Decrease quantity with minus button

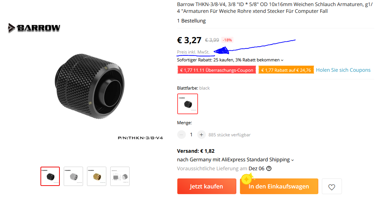click(182, 135)
